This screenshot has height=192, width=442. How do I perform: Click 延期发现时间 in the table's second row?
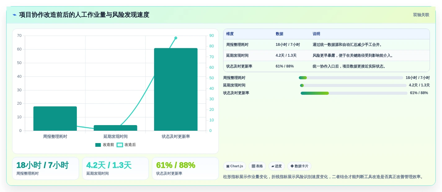(x=237, y=56)
